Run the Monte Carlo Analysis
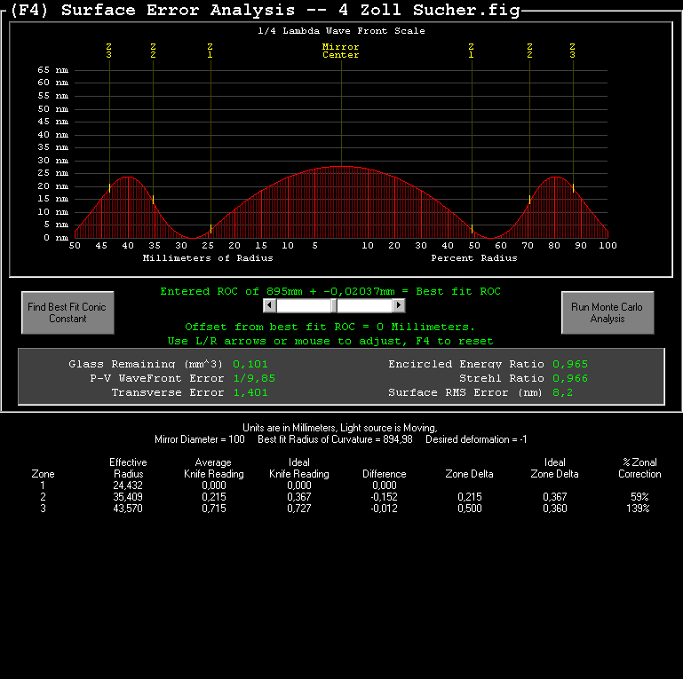This screenshot has height=679, width=683. pyautogui.click(x=608, y=312)
